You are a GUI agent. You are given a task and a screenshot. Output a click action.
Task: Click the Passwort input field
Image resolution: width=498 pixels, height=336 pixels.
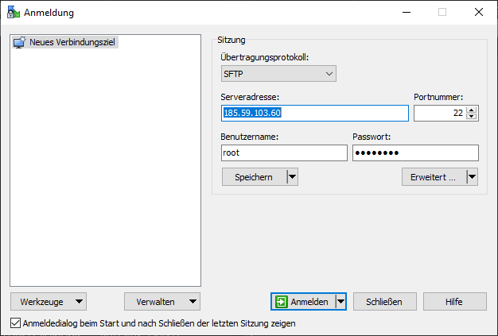(x=415, y=153)
